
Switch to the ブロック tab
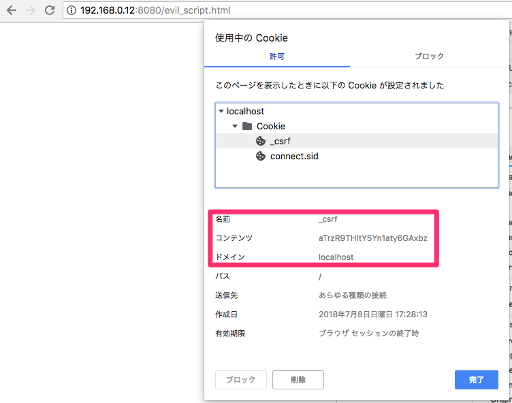click(429, 57)
